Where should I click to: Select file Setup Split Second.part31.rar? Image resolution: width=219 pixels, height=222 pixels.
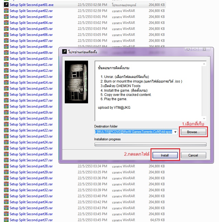(31, 184)
